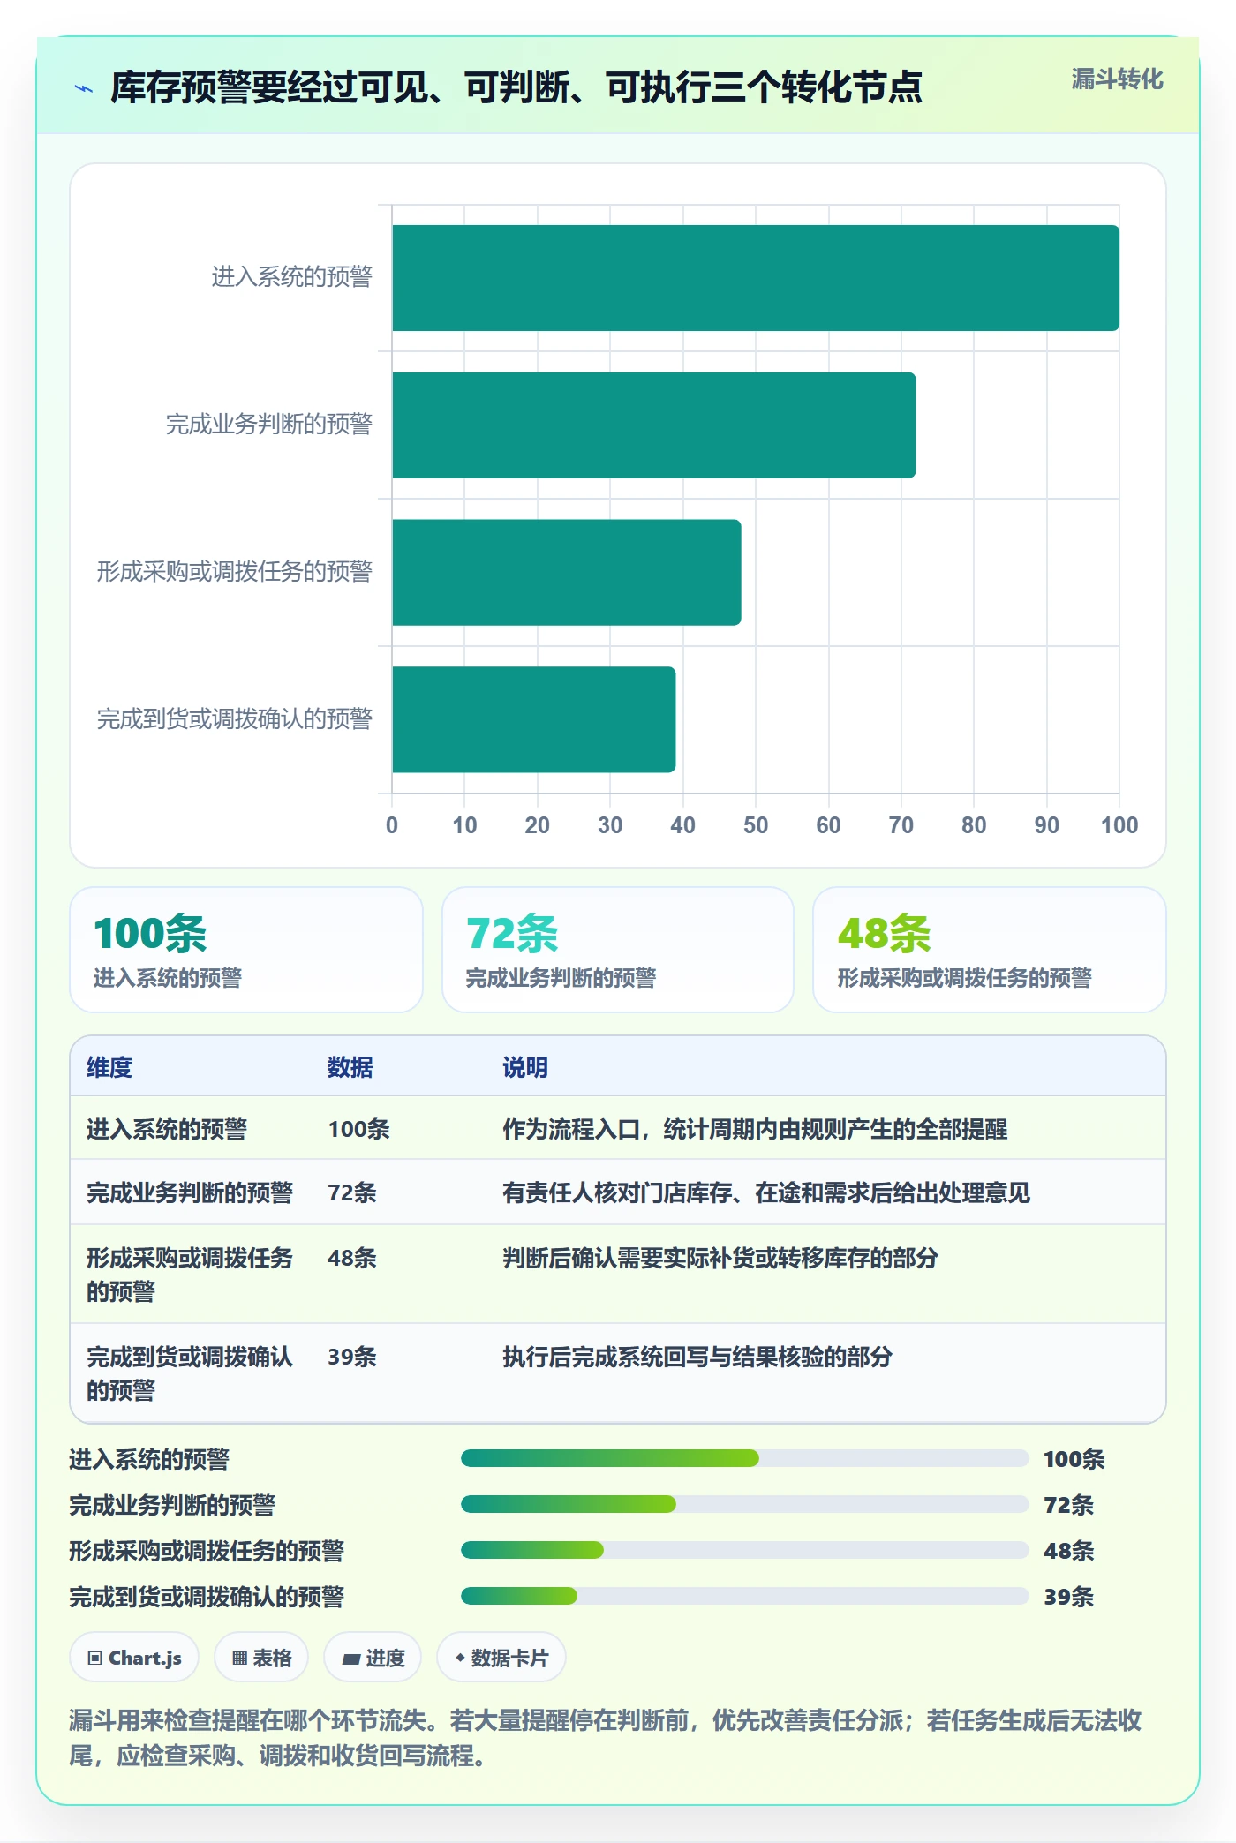
Task: Open the 100条 data card
Action: click(x=246, y=950)
